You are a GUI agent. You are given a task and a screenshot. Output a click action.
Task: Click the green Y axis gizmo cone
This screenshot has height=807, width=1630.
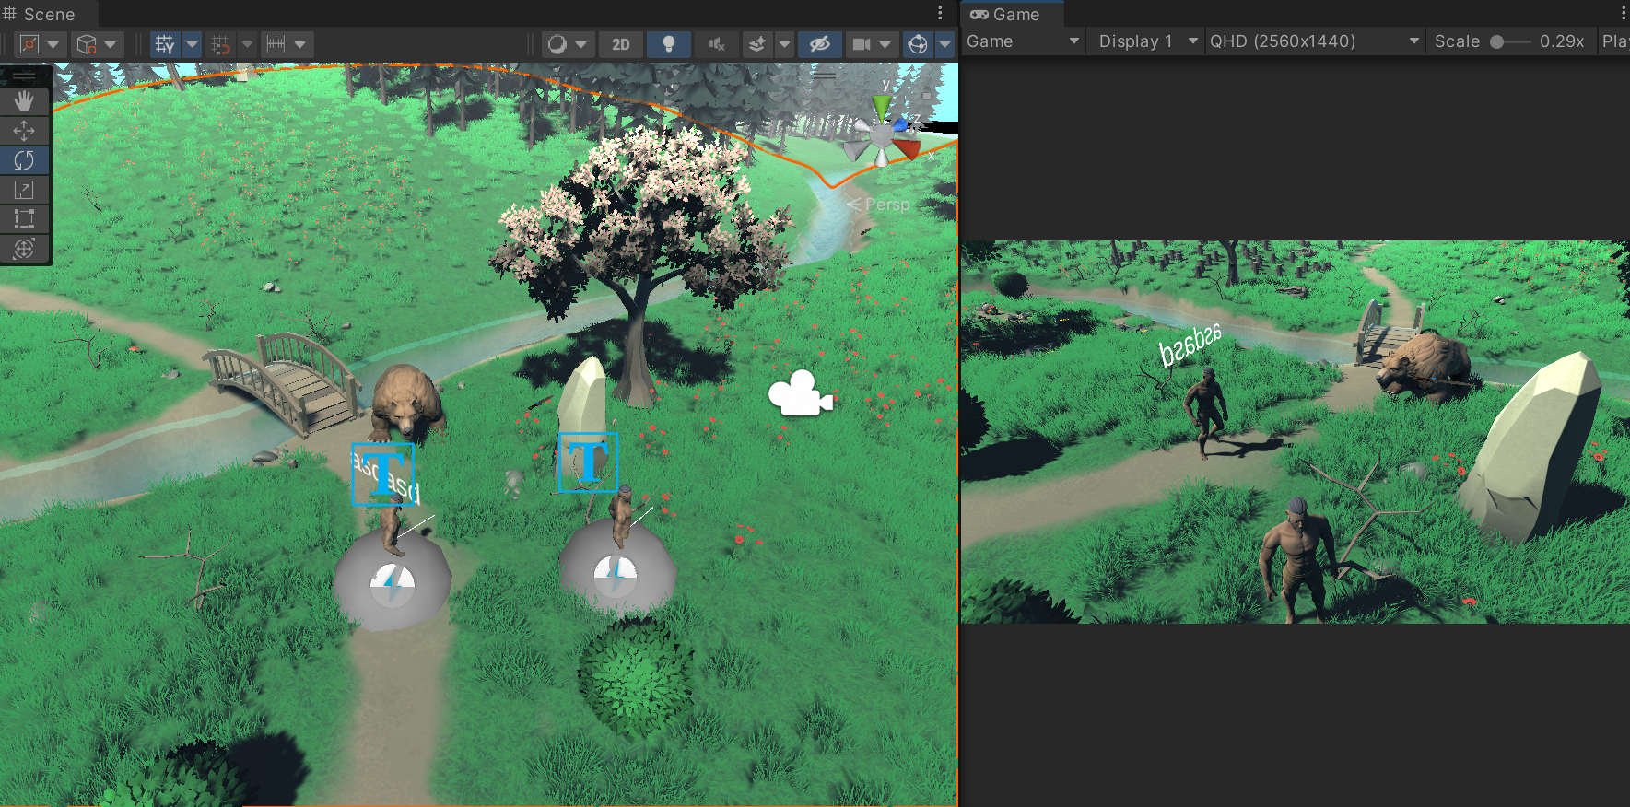[882, 106]
